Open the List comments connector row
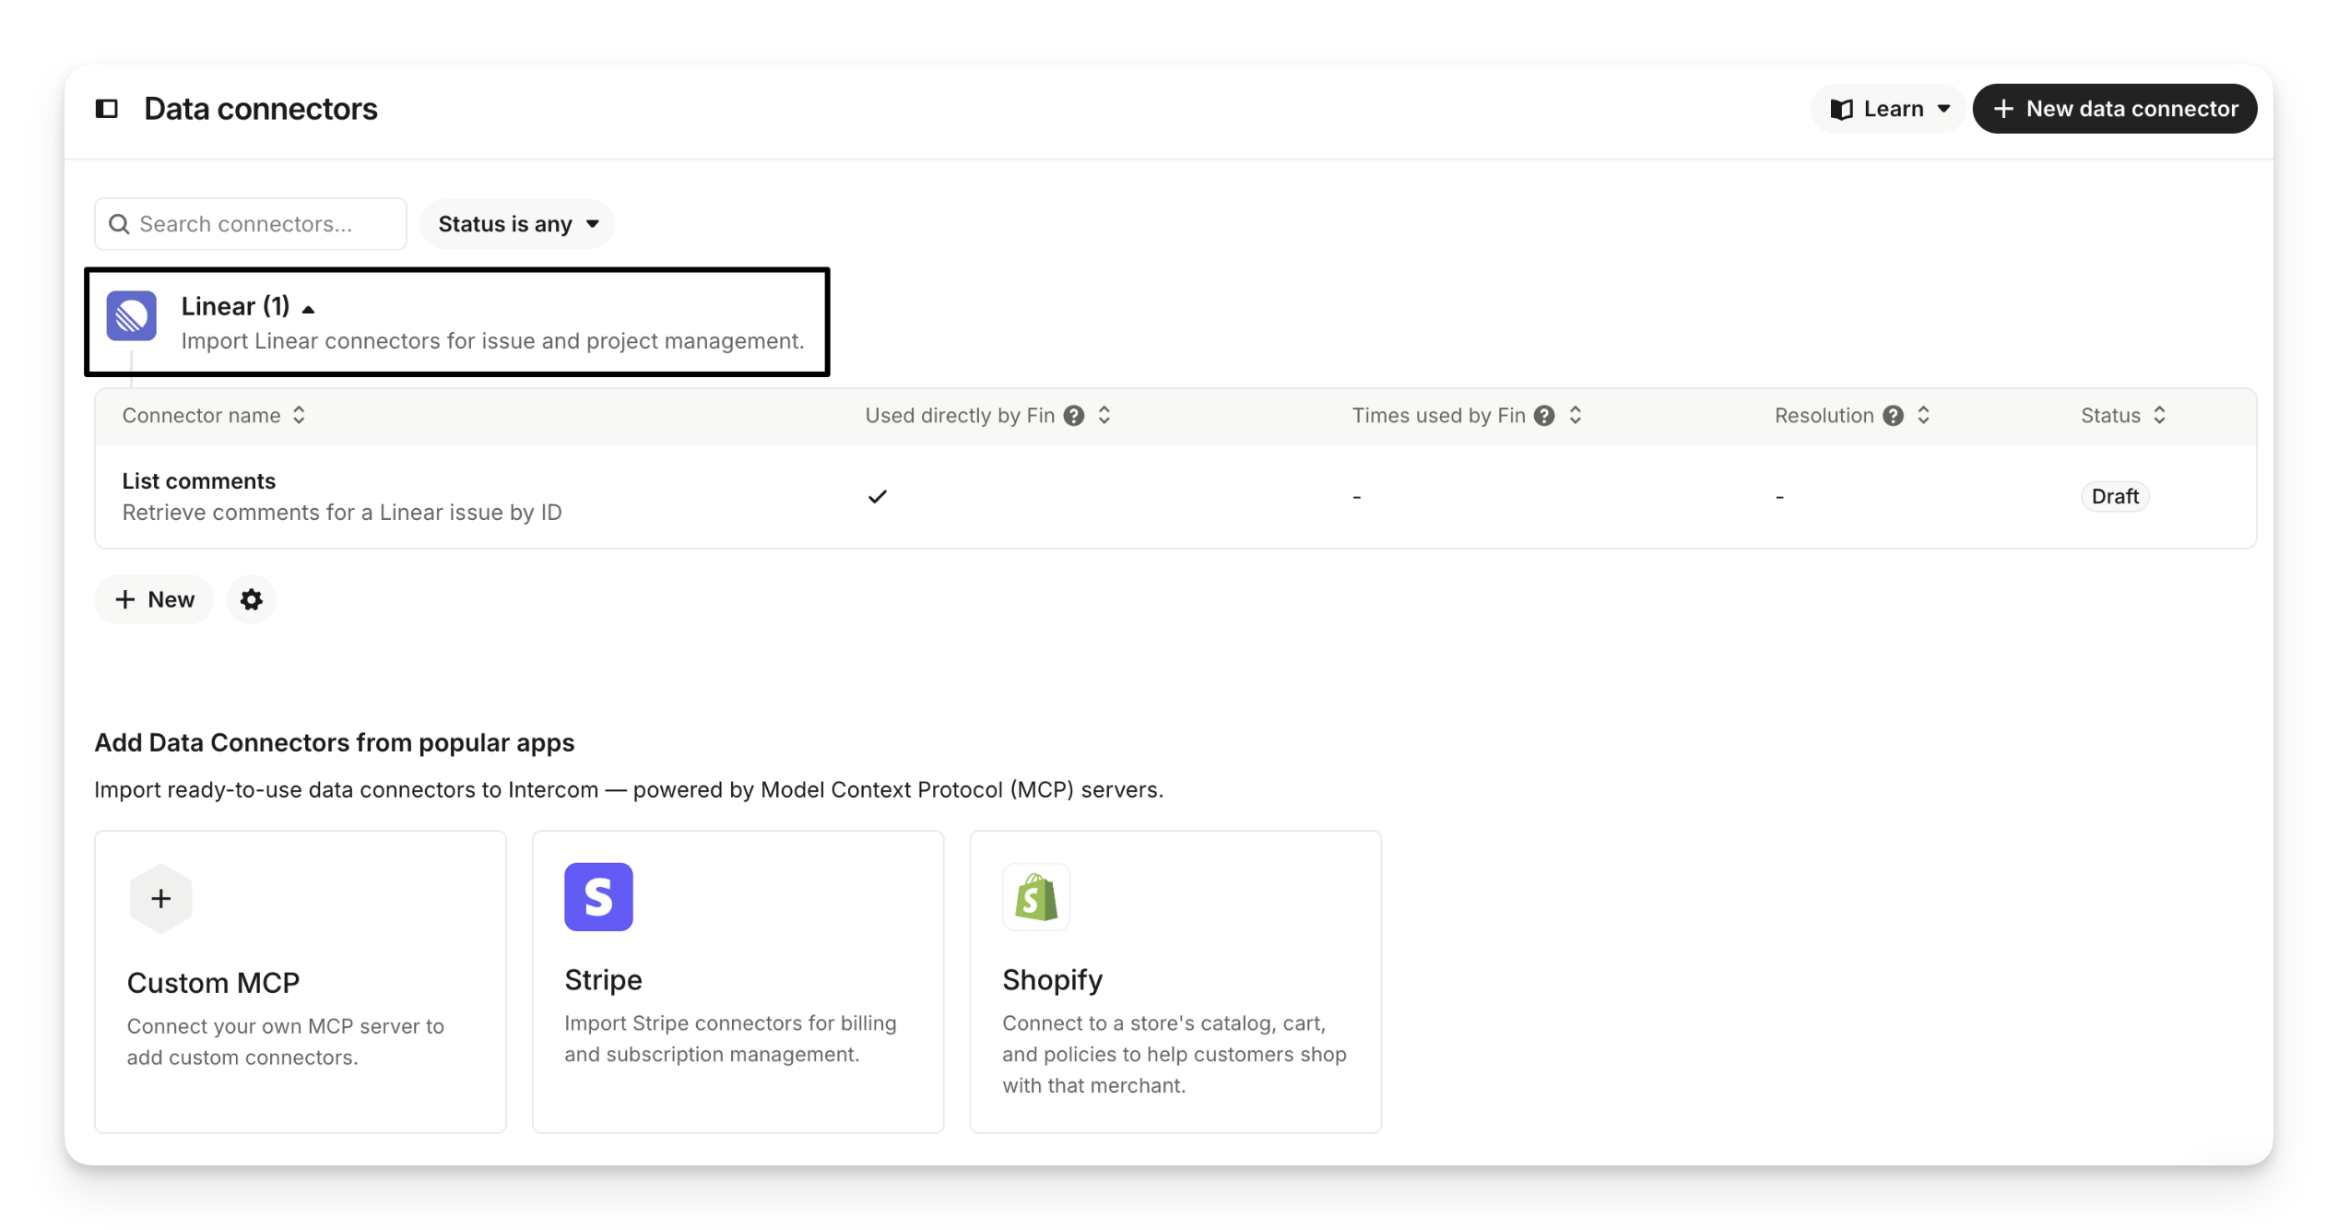This screenshot has height=1230, width=2338. coord(199,481)
